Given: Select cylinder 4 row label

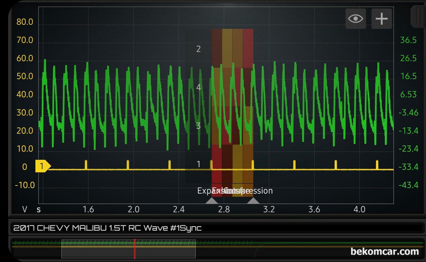Looking at the screenshot, I should tap(198, 87).
